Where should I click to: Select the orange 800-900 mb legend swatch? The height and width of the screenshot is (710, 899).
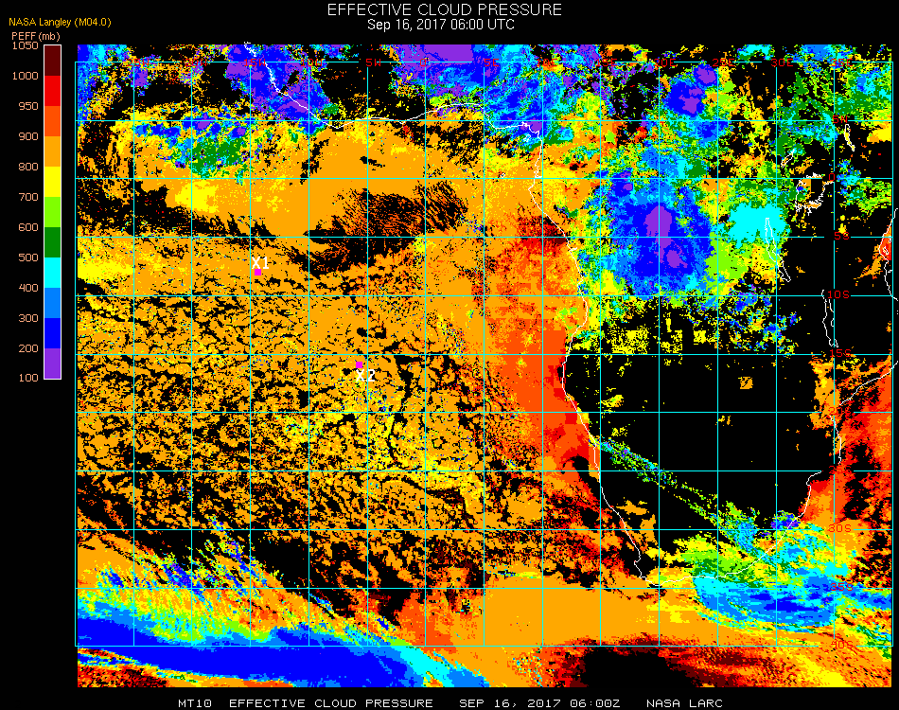click(x=53, y=151)
